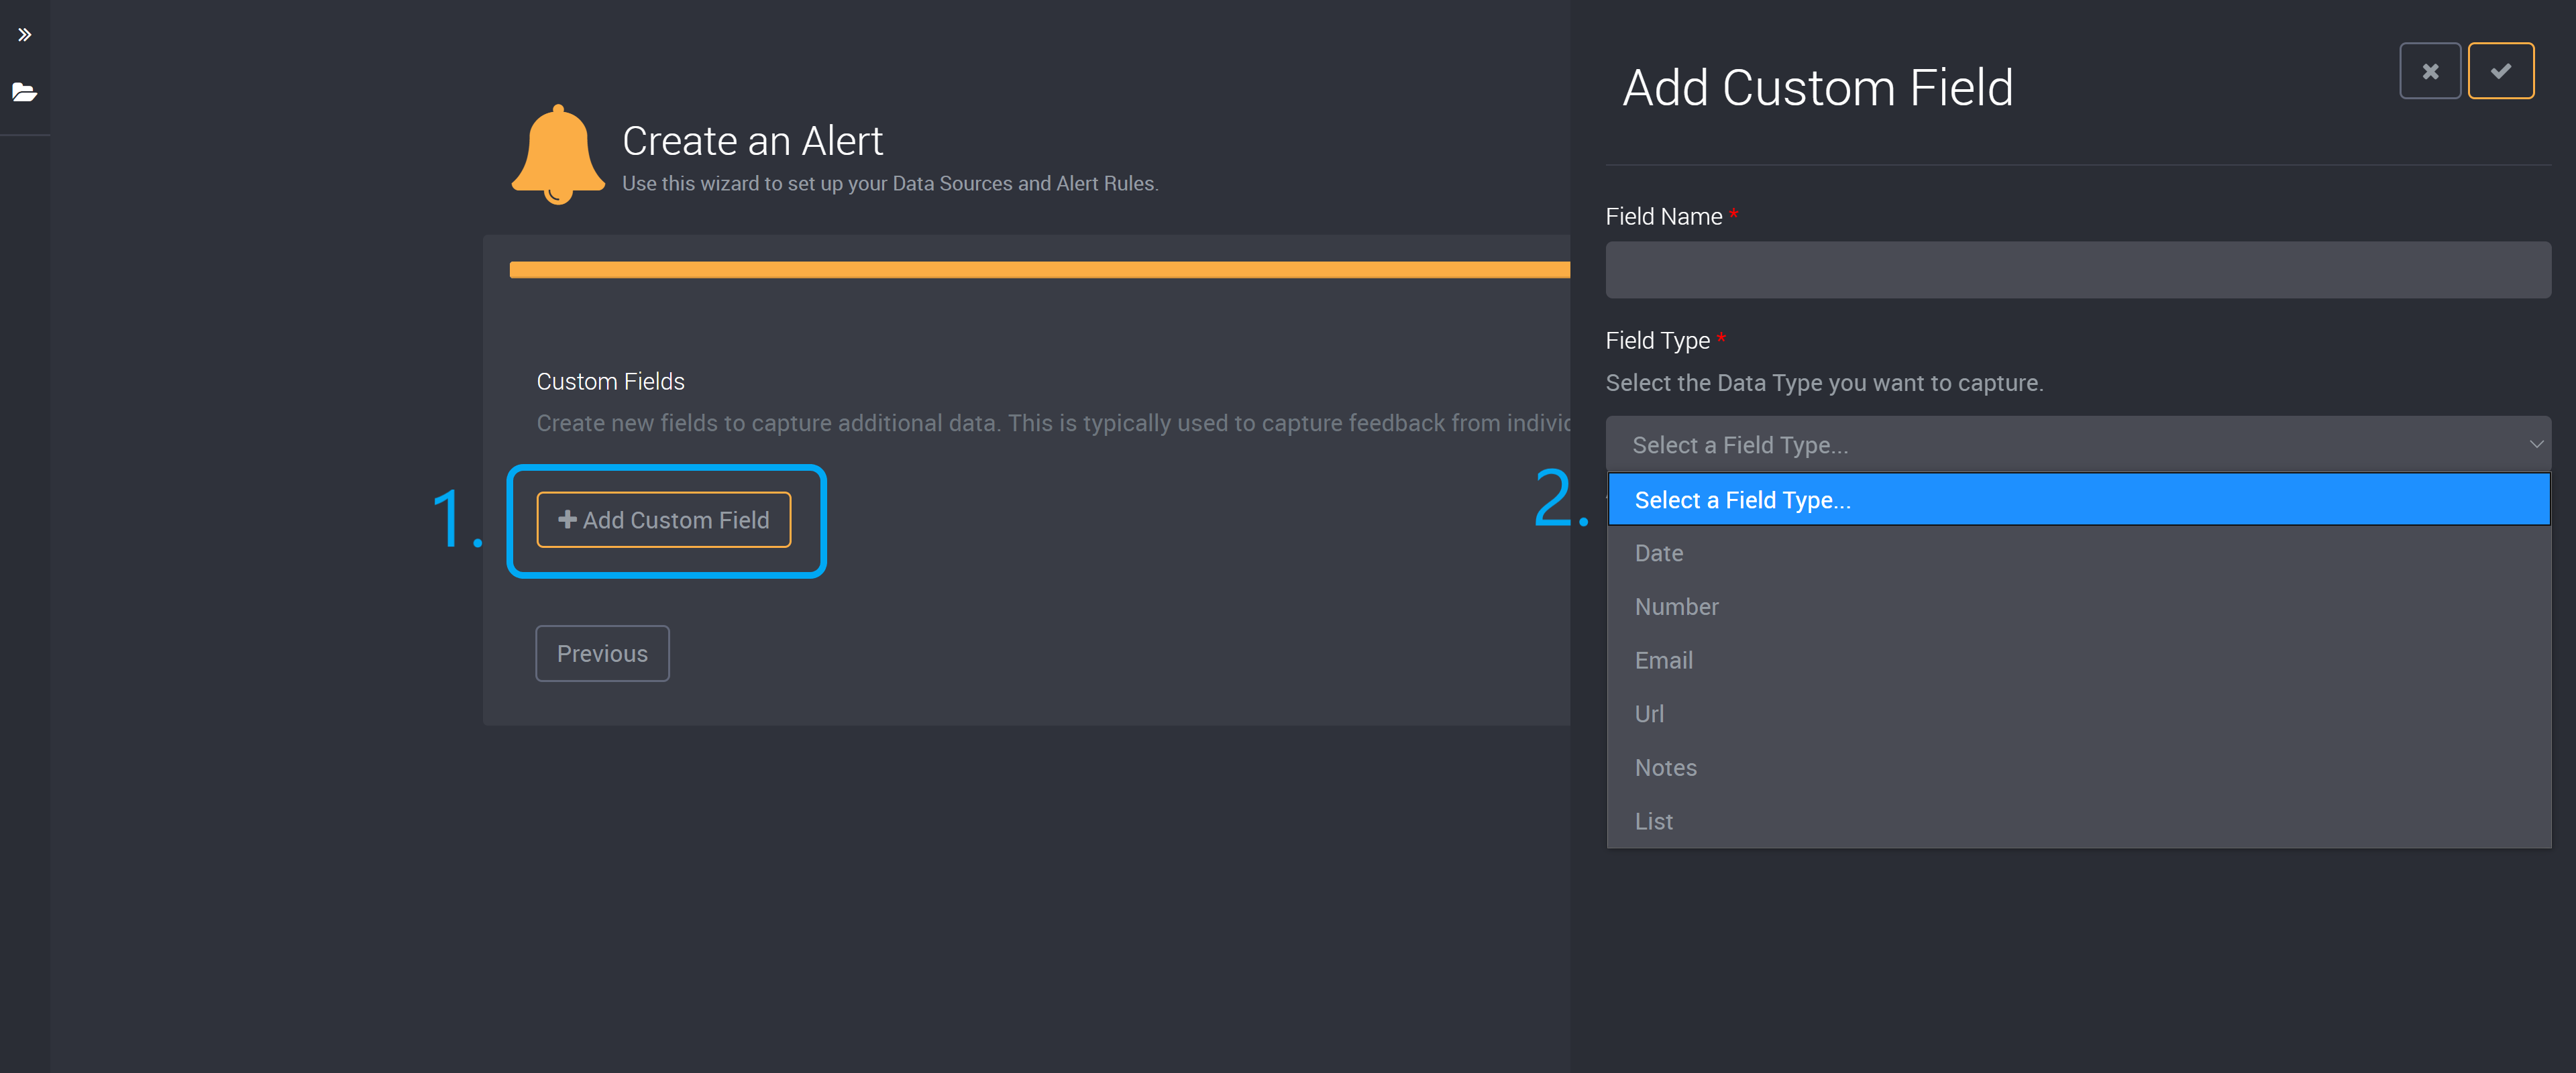Viewport: 2576px width, 1073px height.
Task: Select Email from field type list
Action: tap(2078, 661)
